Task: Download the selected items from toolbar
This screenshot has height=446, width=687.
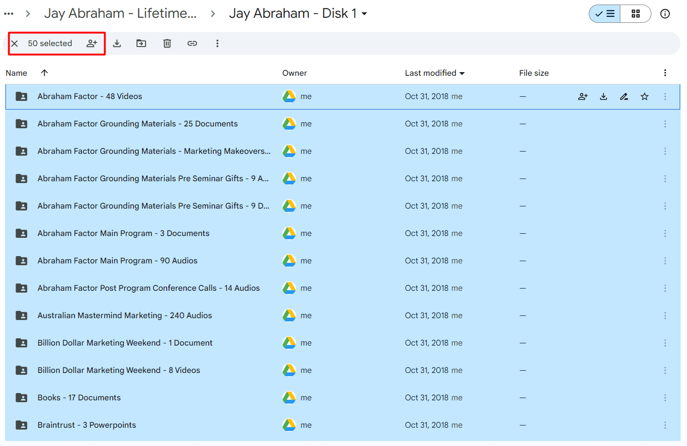Action: tap(117, 43)
